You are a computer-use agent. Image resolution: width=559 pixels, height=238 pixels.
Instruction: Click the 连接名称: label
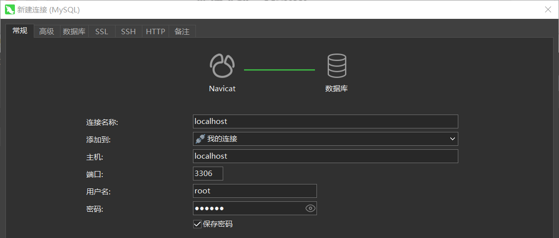tap(102, 122)
